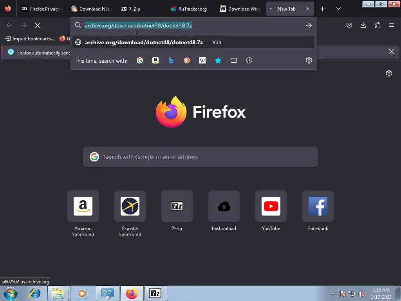
Task: Search this time with Google icon
Action: 140,60
